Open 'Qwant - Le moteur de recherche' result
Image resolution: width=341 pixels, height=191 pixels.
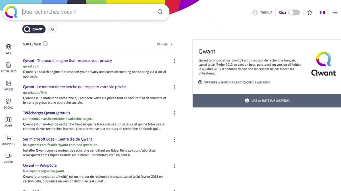(x=74, y=87)
